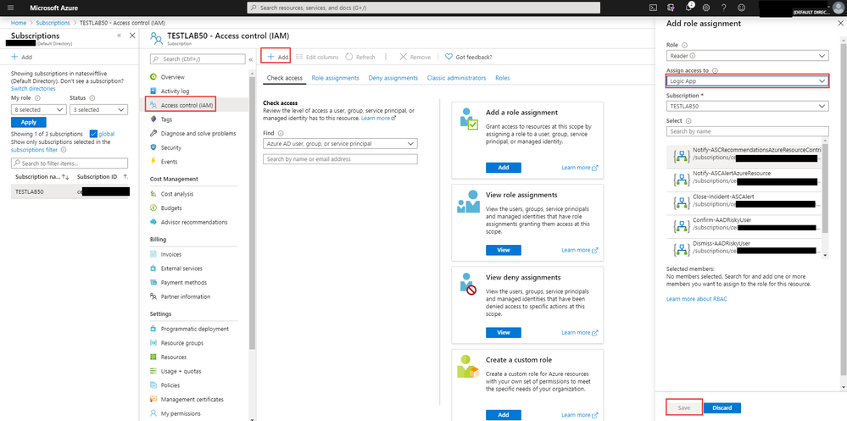This screenshot has height=421, width=847.
Task: Click the account avatar
Action: 838,8
